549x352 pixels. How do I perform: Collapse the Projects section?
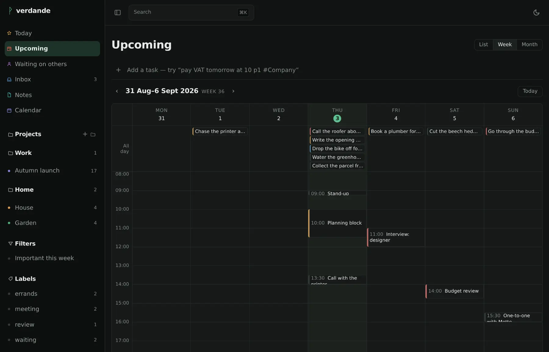[x=28, y=134]
